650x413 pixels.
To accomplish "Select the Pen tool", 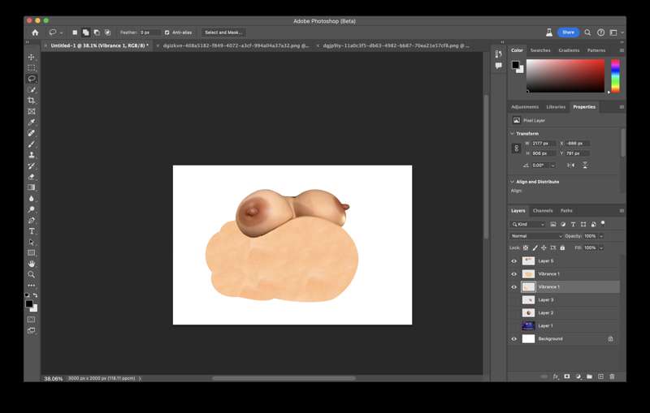I will (x=32, y=220).
